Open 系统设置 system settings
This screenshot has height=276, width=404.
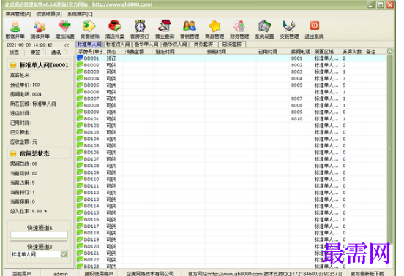264,29
